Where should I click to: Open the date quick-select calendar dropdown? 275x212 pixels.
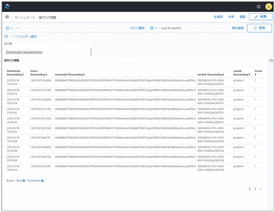(x=153, y=28)
